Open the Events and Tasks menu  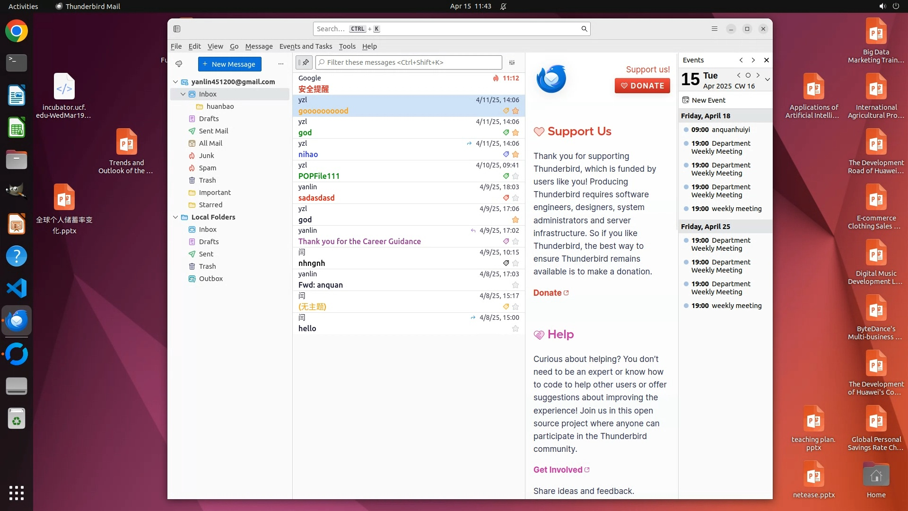[x=306, y=46]
